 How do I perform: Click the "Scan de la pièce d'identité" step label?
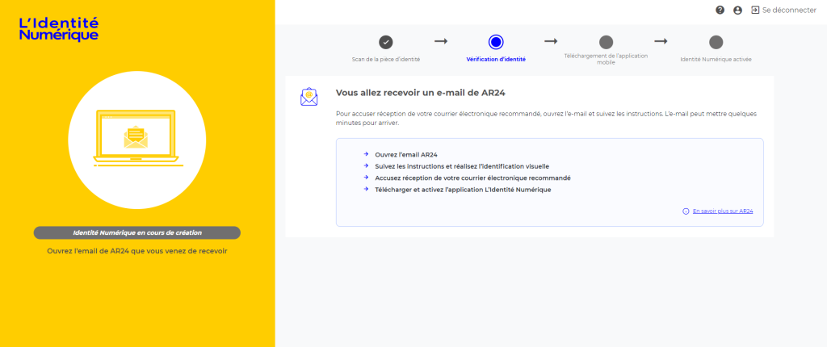[x=386, y=60]
